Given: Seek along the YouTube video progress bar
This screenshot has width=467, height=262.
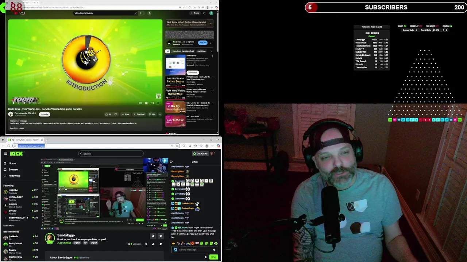Looking at the screenshot, I should tap(85, 100).
